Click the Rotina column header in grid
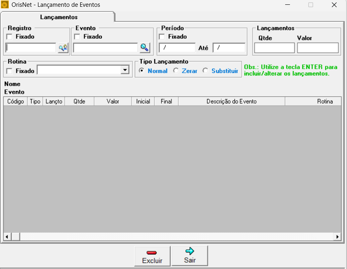Viewport: 347px width, 269px height. (x=313, y=101)
